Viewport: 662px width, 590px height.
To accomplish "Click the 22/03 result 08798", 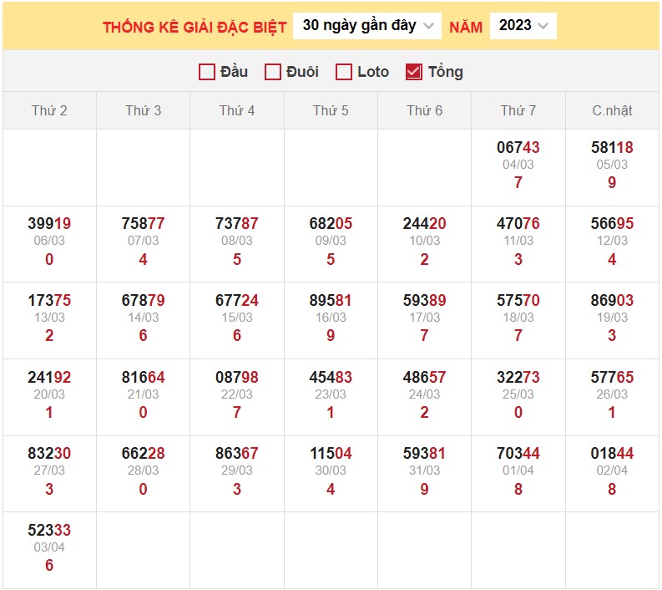I will (x=237, y=377).
